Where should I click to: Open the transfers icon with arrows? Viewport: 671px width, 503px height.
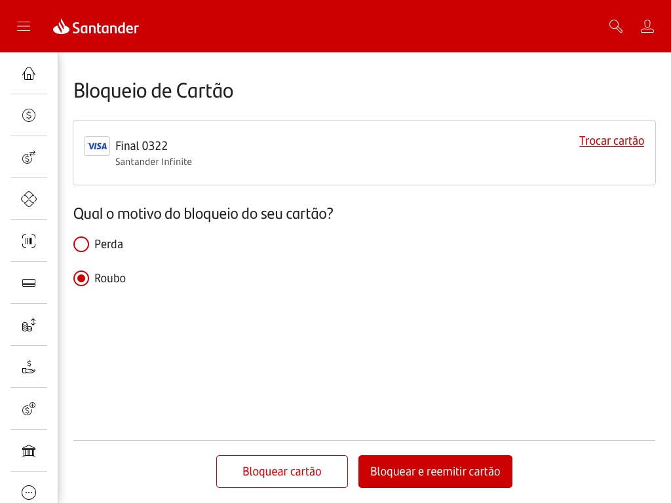[29, 157]
